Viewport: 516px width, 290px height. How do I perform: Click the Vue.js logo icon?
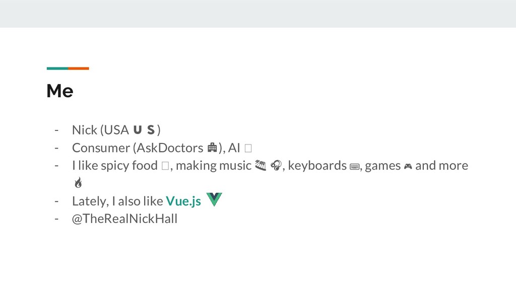click(214, 199)
